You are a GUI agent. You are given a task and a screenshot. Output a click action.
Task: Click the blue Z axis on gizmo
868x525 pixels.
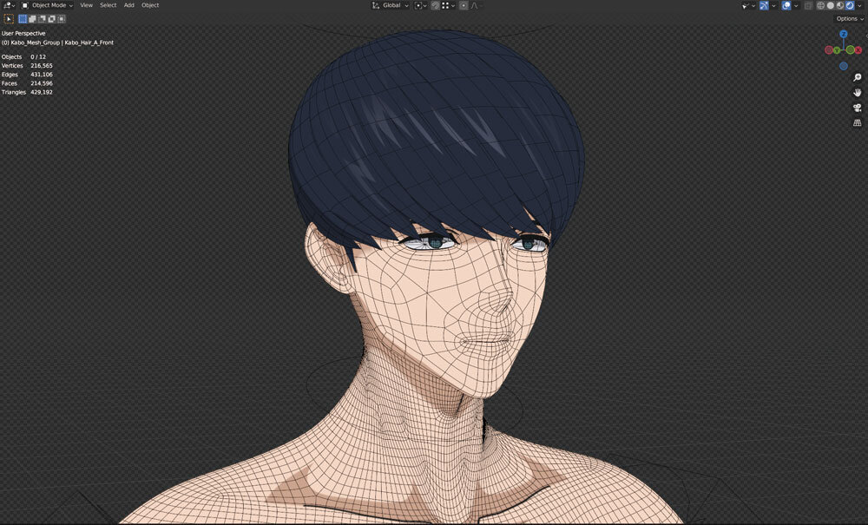843,34
